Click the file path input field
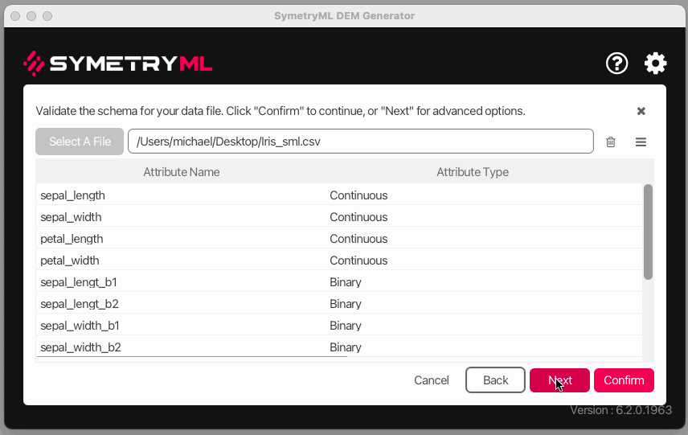Image resolution: width=688 pixels, height=435 pixels. click(x=361, y=142)
